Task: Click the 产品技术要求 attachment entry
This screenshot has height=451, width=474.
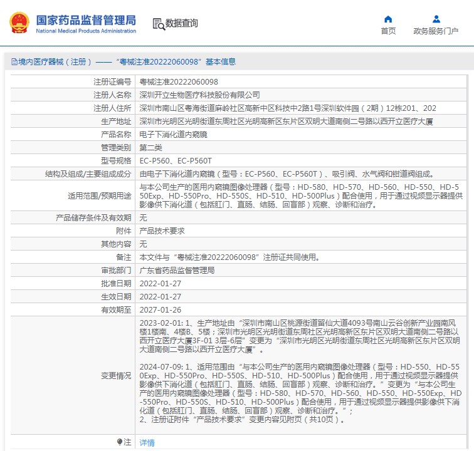Action: click(x=162, y=231)
